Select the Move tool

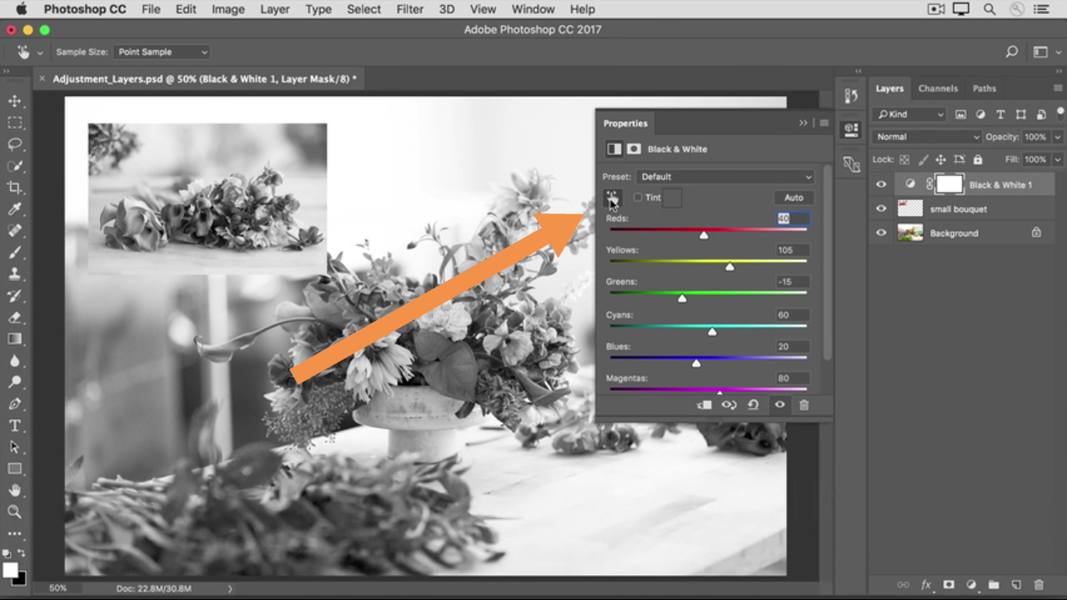[x=15, y=101]
